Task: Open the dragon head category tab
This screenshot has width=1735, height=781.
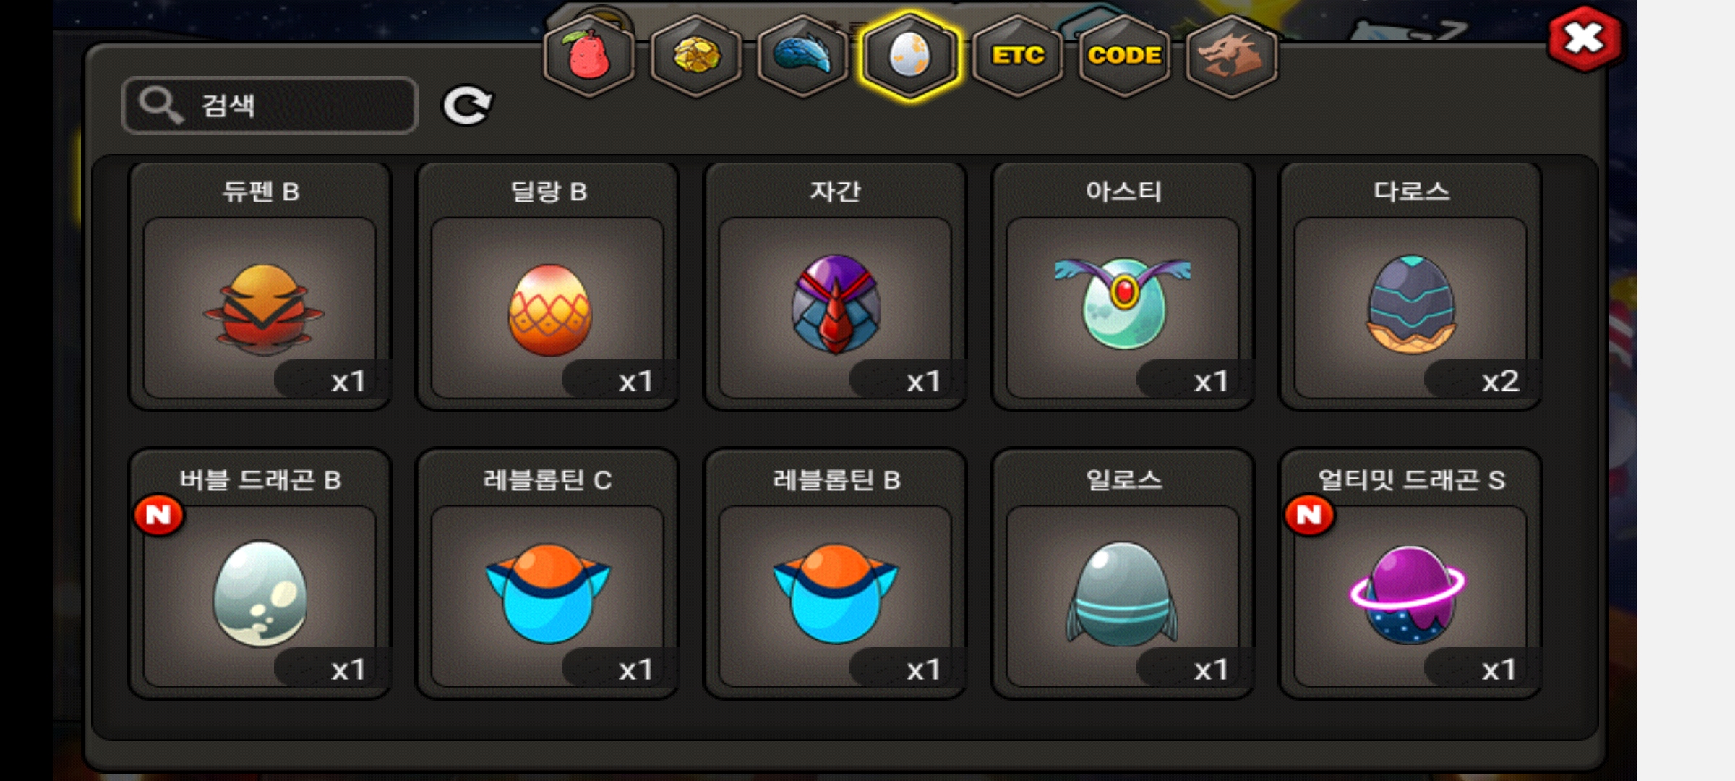Action: (1231, 56)
